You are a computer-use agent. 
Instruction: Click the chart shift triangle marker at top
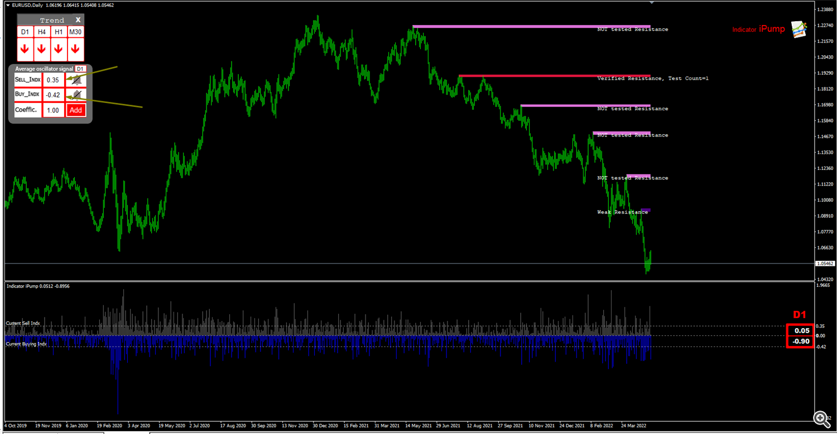651,3
